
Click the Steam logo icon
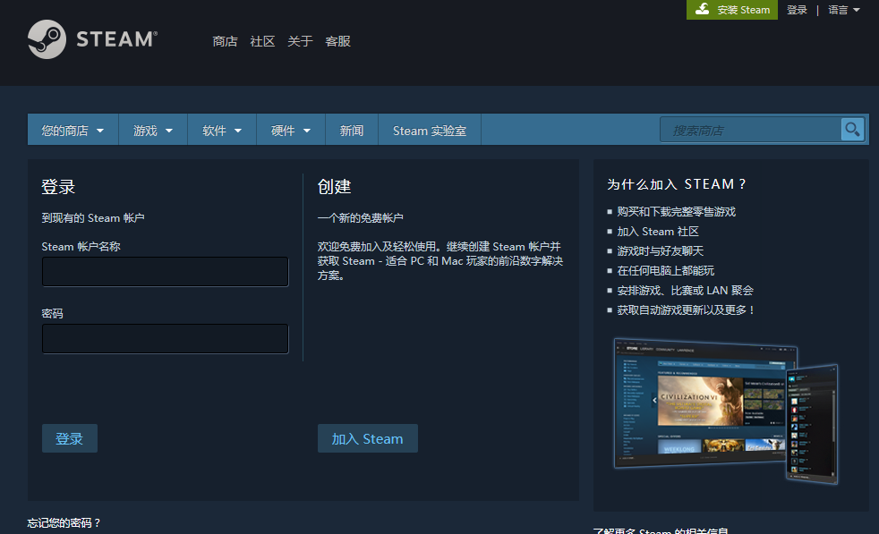coord(47,39)
